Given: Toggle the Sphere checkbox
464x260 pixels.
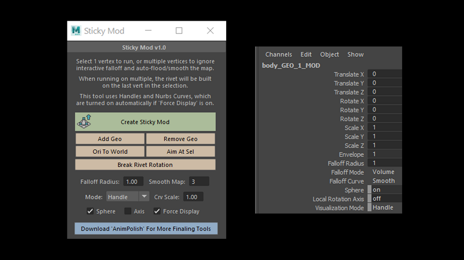Looking at the screenshot, I should [x=90, y=211].
